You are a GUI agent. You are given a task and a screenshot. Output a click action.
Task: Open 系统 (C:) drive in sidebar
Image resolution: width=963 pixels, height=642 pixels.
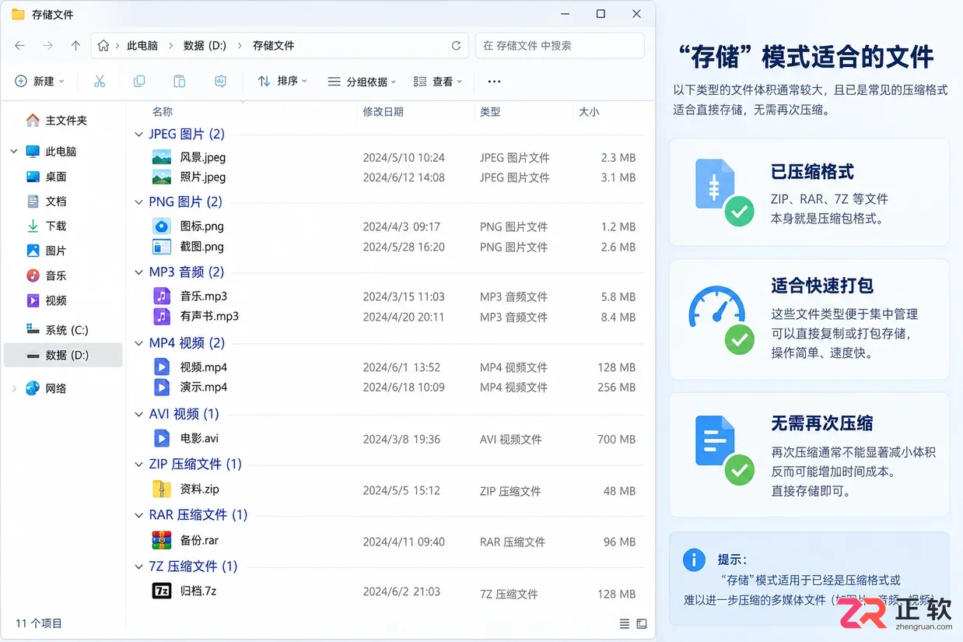[58, 330]
